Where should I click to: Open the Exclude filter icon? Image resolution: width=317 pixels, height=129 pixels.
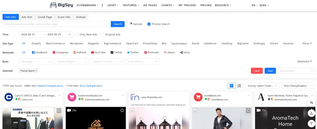[131, 24]
